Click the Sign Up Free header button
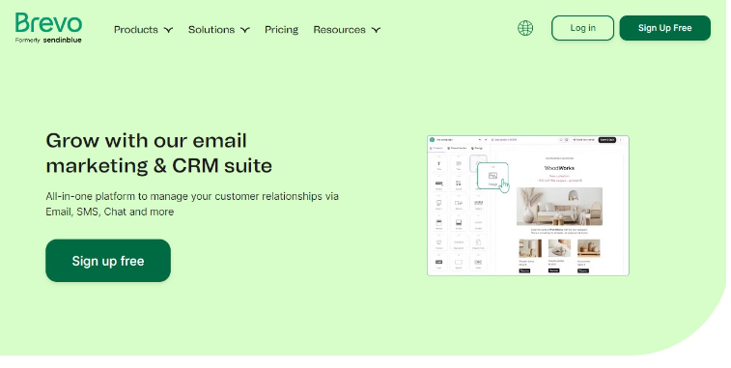 664,28
